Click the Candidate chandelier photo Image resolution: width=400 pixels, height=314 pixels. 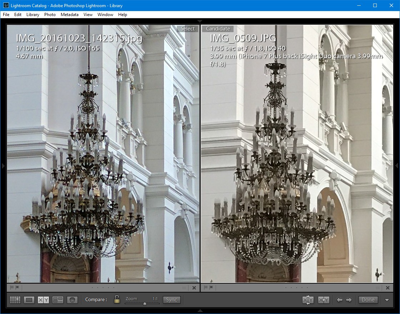coord(297,154)
